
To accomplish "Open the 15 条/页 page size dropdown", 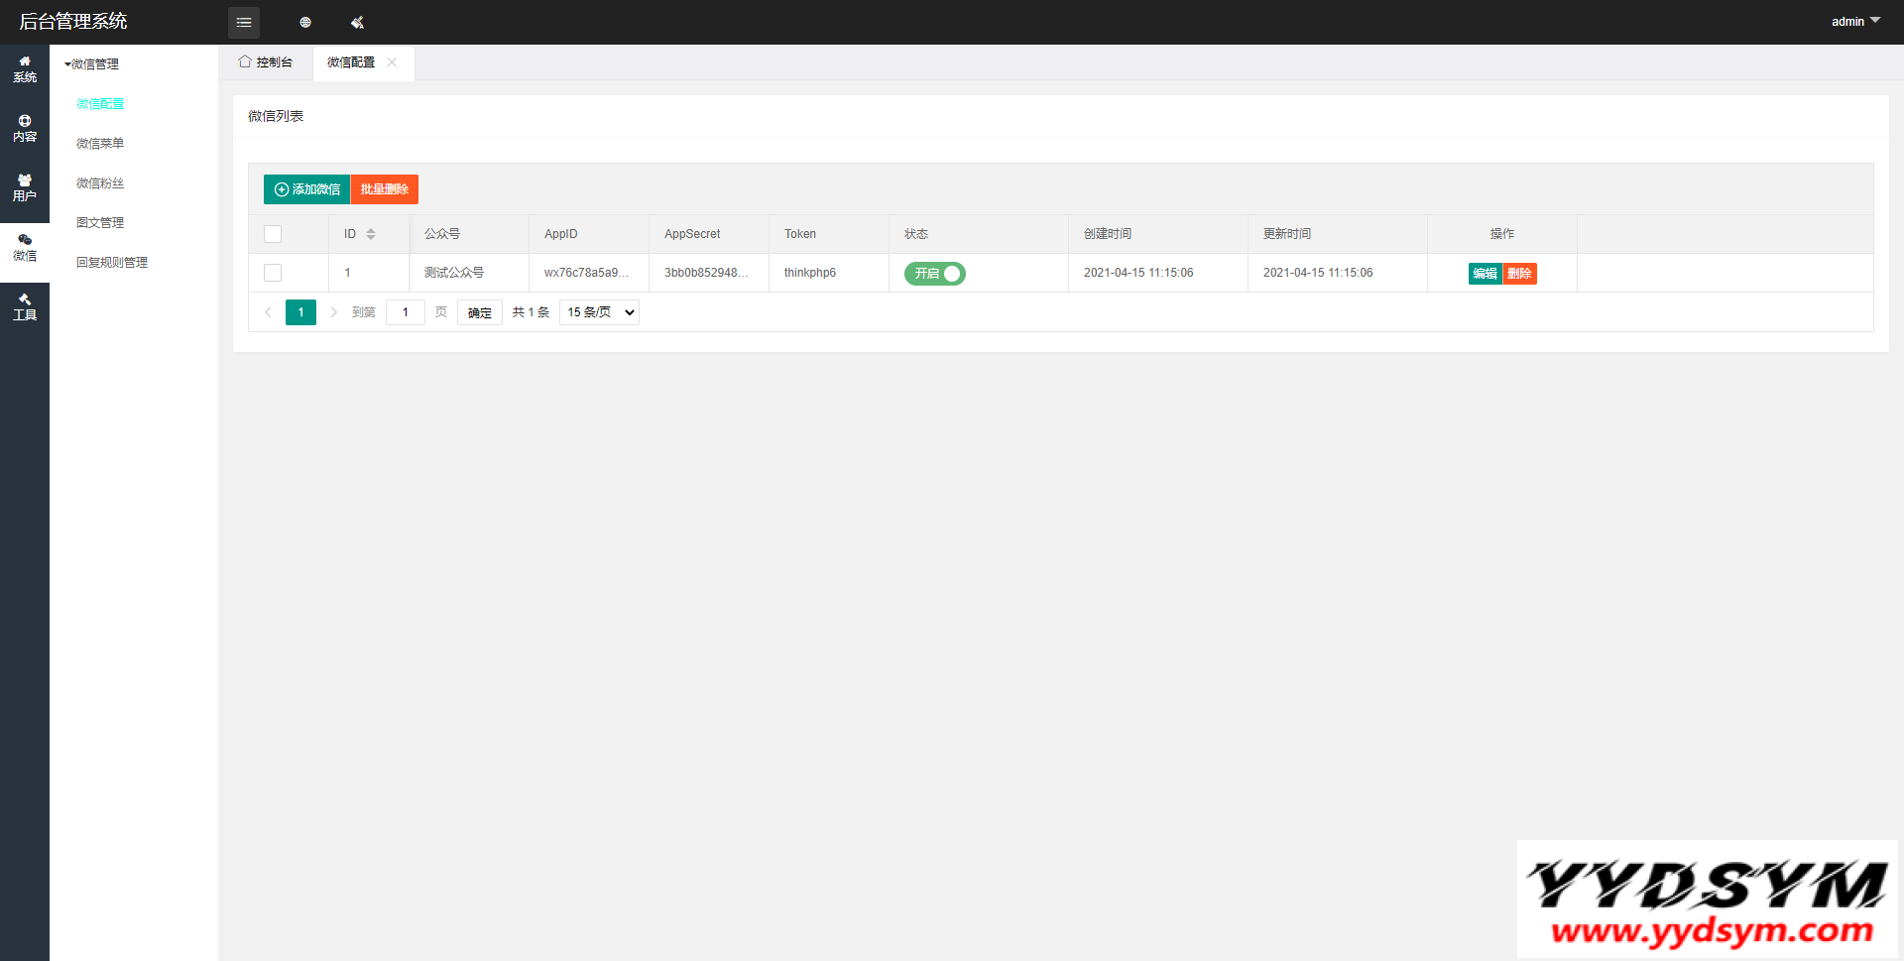I will pyautogui.click(x=599, y=312).
